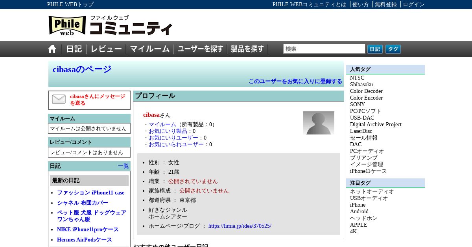The width and height of the screenshot is (472, 247).
Task: Click the text マイルームは公開されていません
Action: tap(88, 128)
